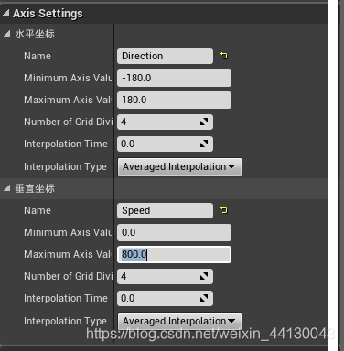Open horizontal Interpolation Type dropdown
Viewport: 344px width, 351px height.
point(179,166)
